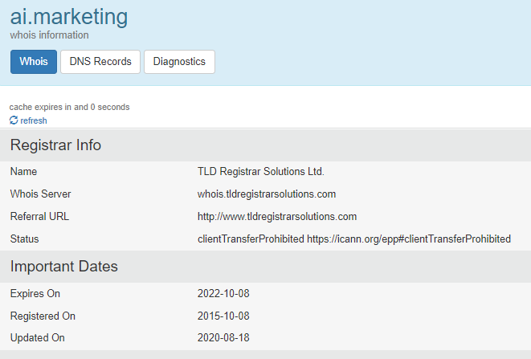Click the Expires On row label
This screenshot has width=531, height=359.
pos(35,293)
